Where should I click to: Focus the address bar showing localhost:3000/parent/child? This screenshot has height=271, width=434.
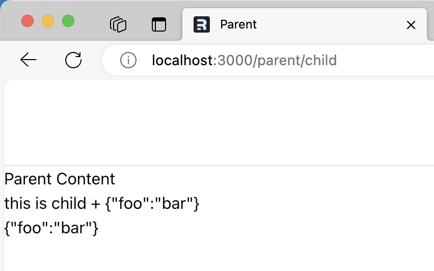pos(268,60)
